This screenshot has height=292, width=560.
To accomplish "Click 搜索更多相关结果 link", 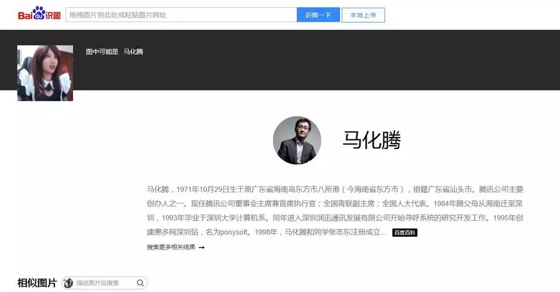I will pos(171,247).
